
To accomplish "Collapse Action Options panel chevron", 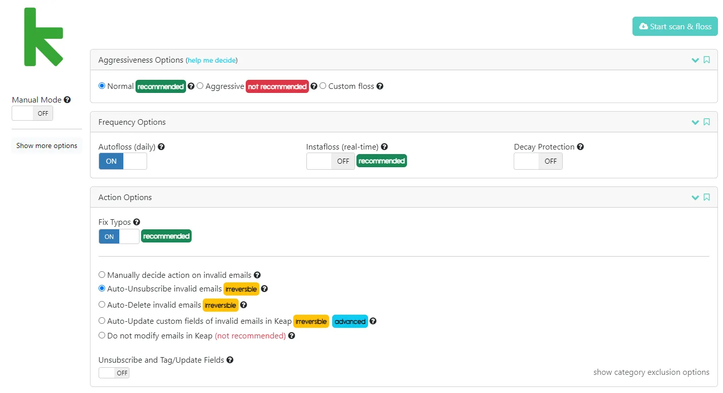I will tap(695, 198).
